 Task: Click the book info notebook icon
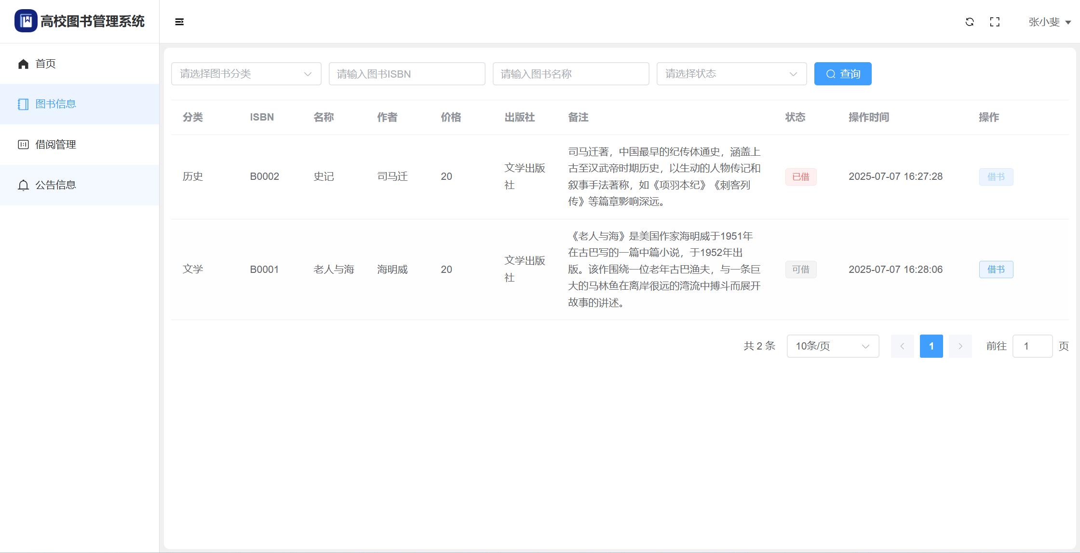coord(23,104)
